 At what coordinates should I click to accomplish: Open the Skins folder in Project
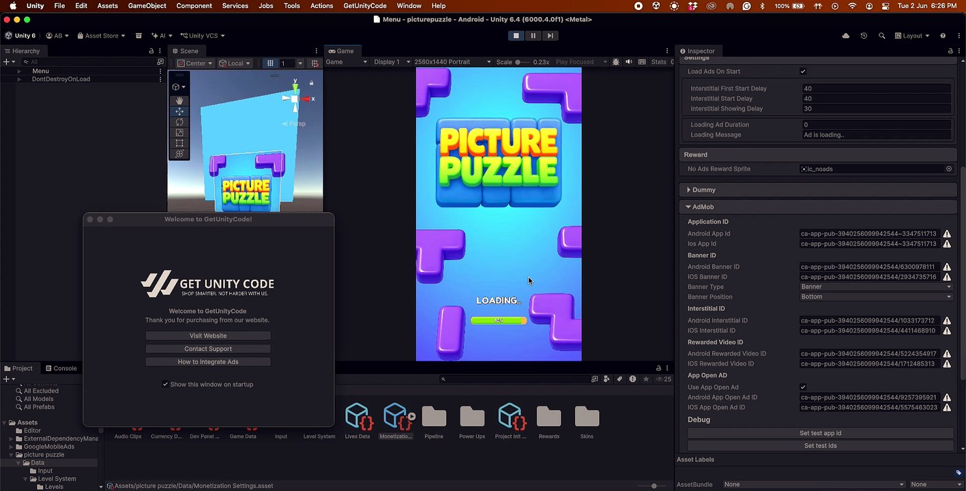[587, 416]
